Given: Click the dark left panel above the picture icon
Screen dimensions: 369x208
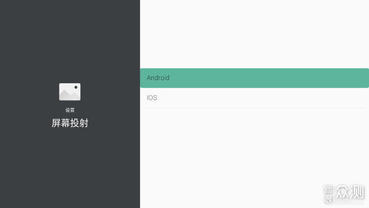Looking at the screenshot, I should [x=70, y=41].
